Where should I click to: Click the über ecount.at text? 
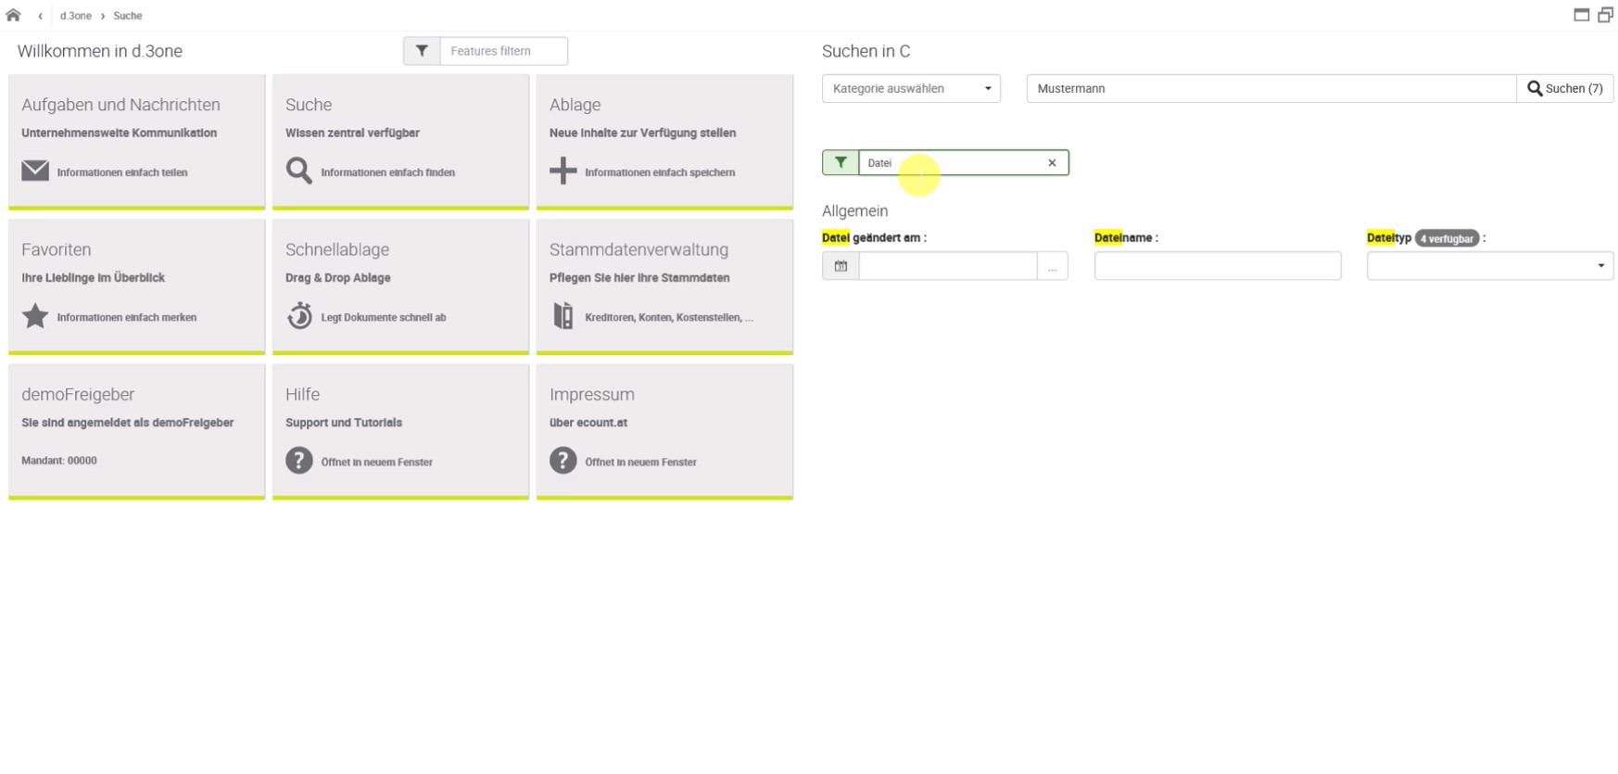point(588,422)
